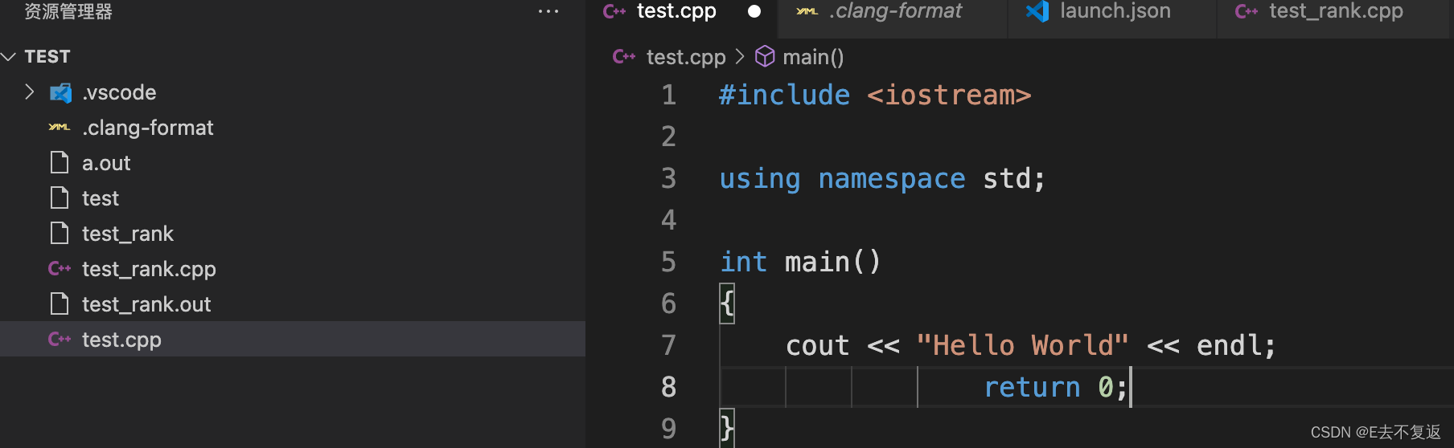Click line number 5 in the gutter

click(669, 263)
